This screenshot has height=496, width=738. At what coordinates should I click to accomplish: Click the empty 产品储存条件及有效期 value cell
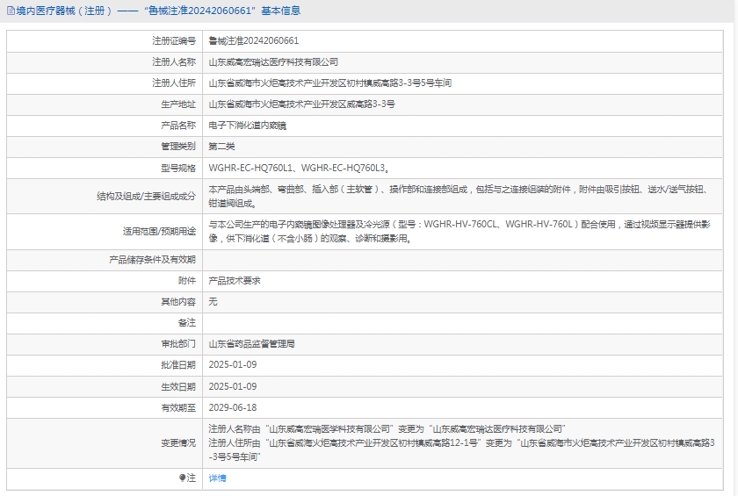click(x=466, y=260)
